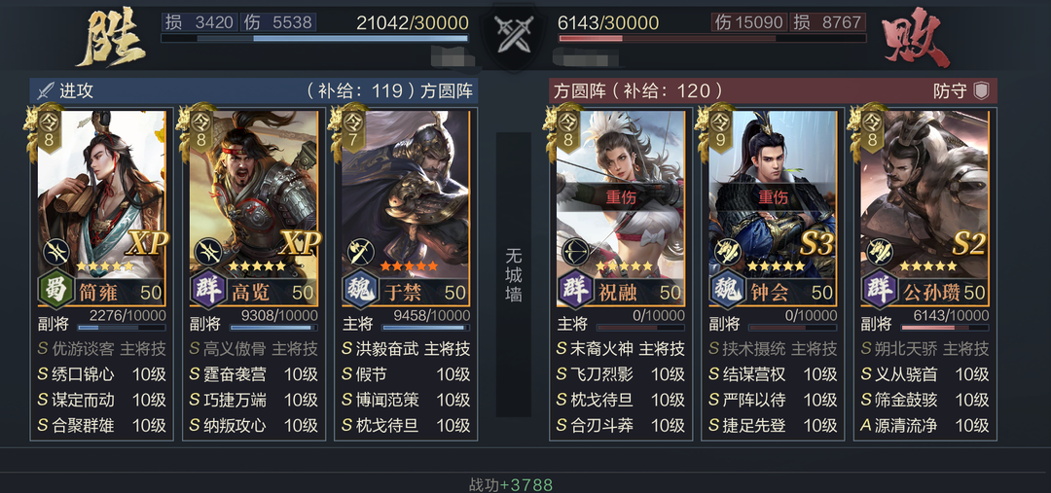Click the red 6143/30000 troop bar
The width and height of the screenshot is (1051, 493).
tap(711, 39)
